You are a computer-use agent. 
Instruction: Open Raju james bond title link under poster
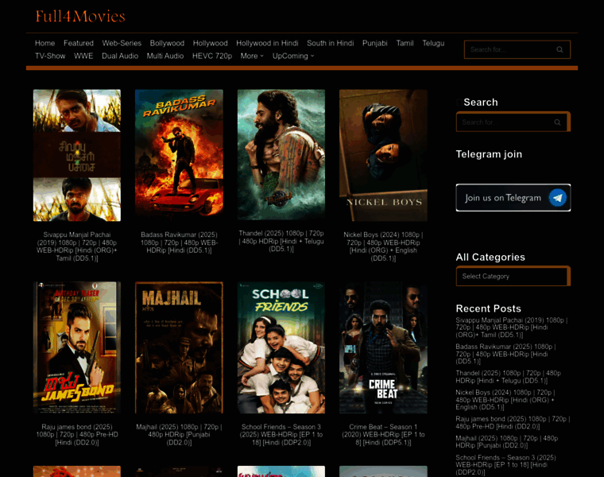(76, 435)
